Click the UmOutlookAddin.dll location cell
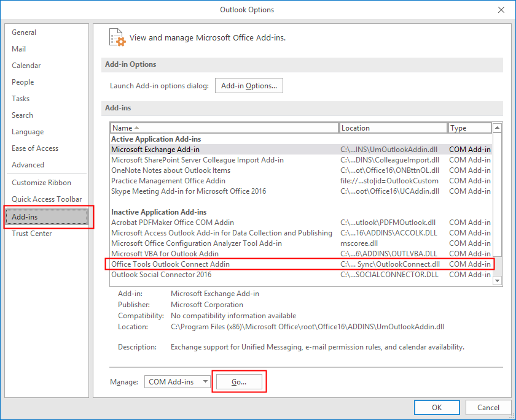 point(389,150)
